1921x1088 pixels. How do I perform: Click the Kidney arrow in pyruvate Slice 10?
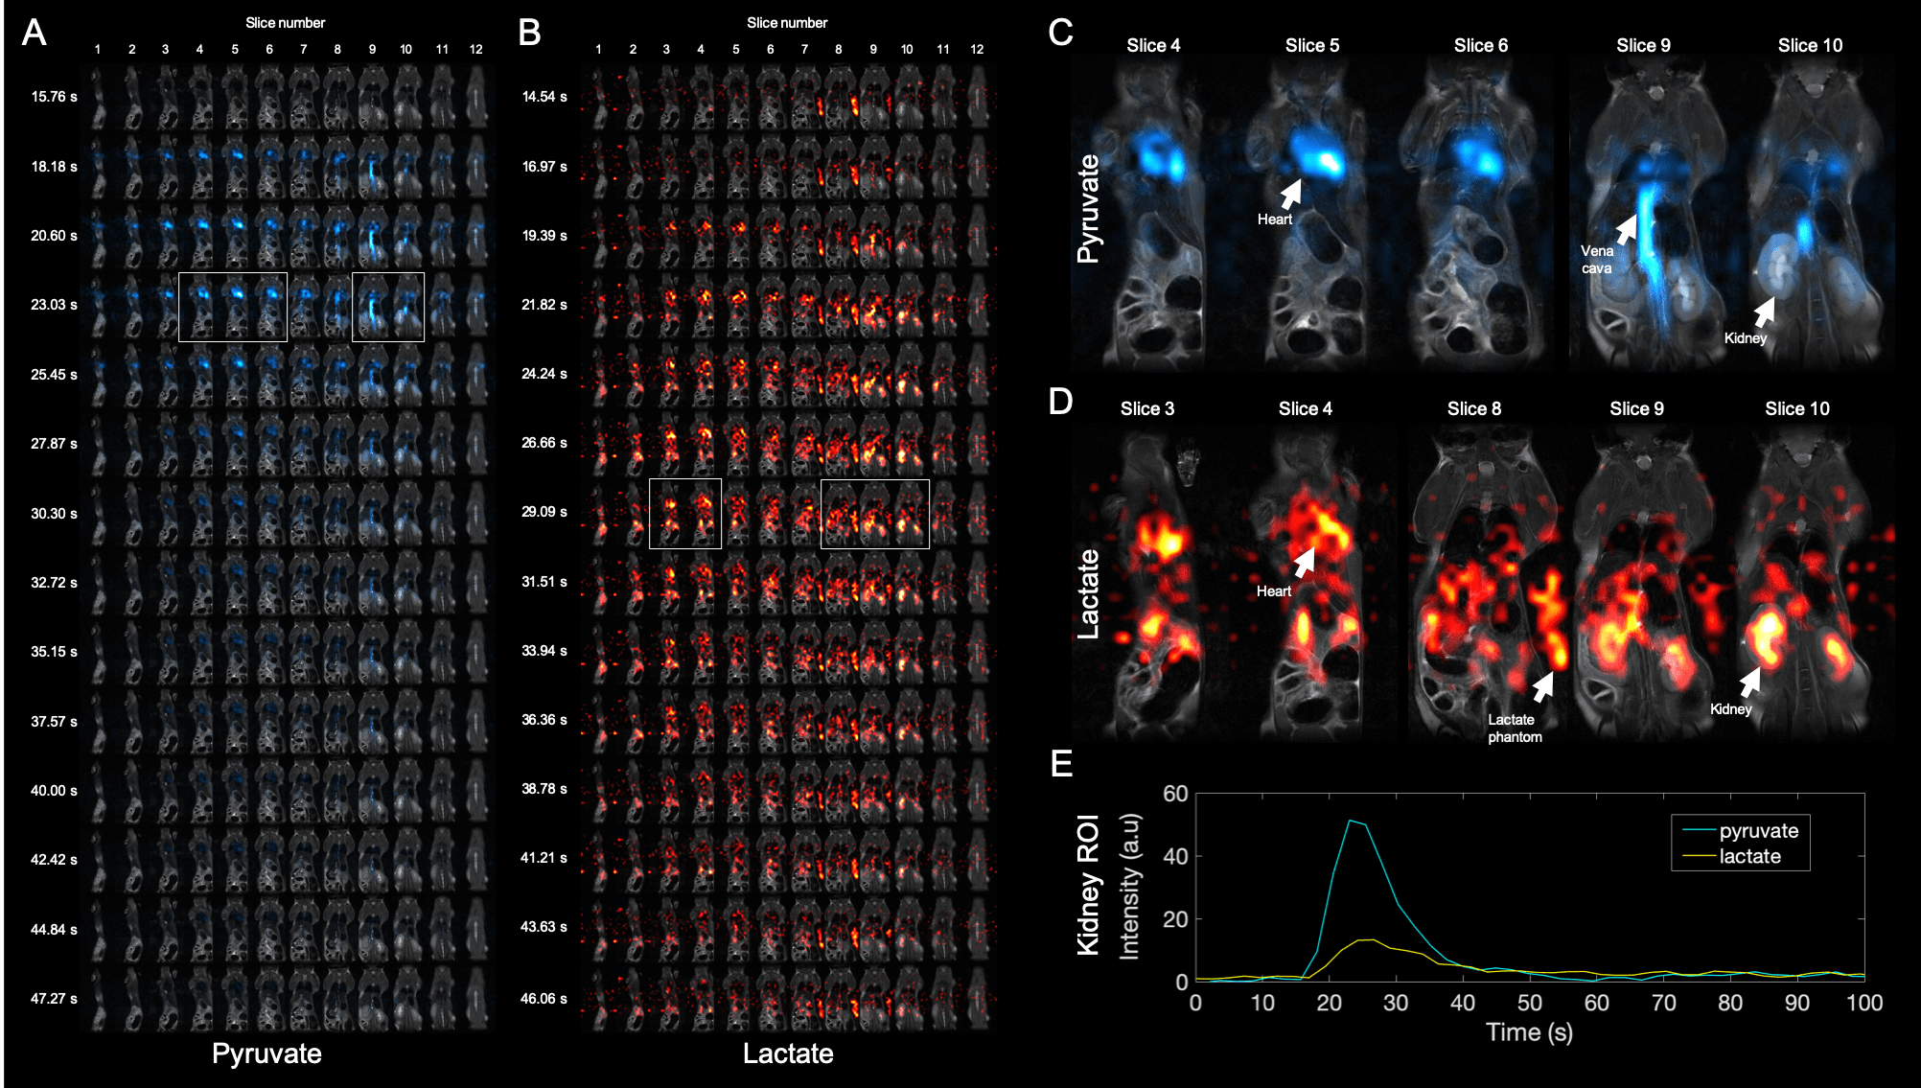pos(1764,313)
